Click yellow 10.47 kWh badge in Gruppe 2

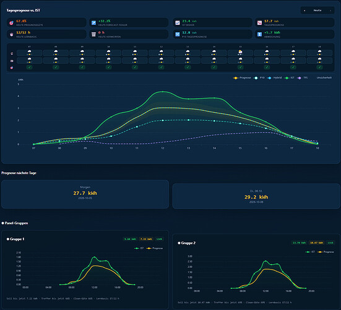point(316,242)
